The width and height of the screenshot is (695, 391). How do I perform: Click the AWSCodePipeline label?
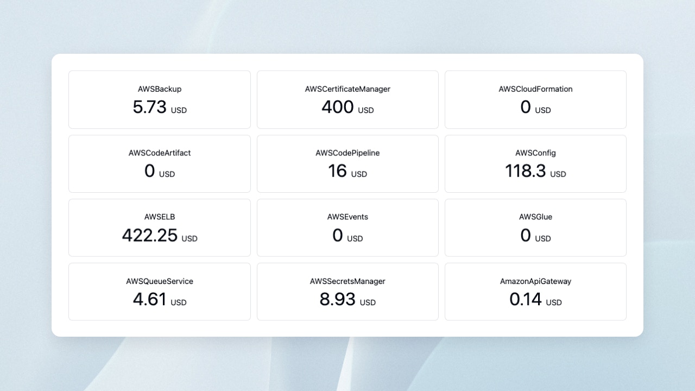click(x=347, y=153)
